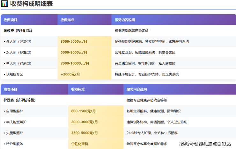Click the 搜狐号@搜狐焦点白银站 watermark link
Screen dimensions: 236x149
click(205, 144)
